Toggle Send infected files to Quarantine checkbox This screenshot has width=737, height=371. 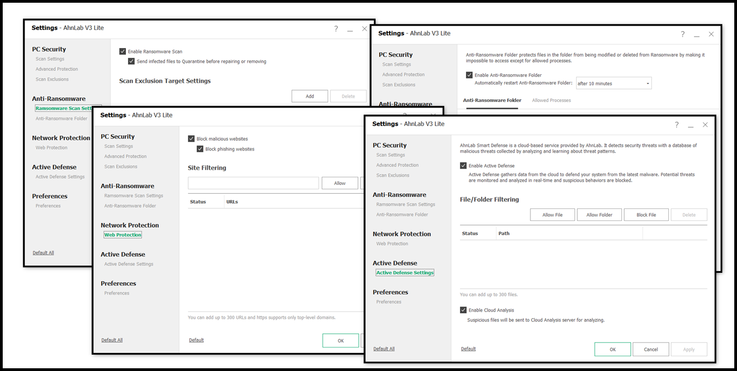coord(131,62)
